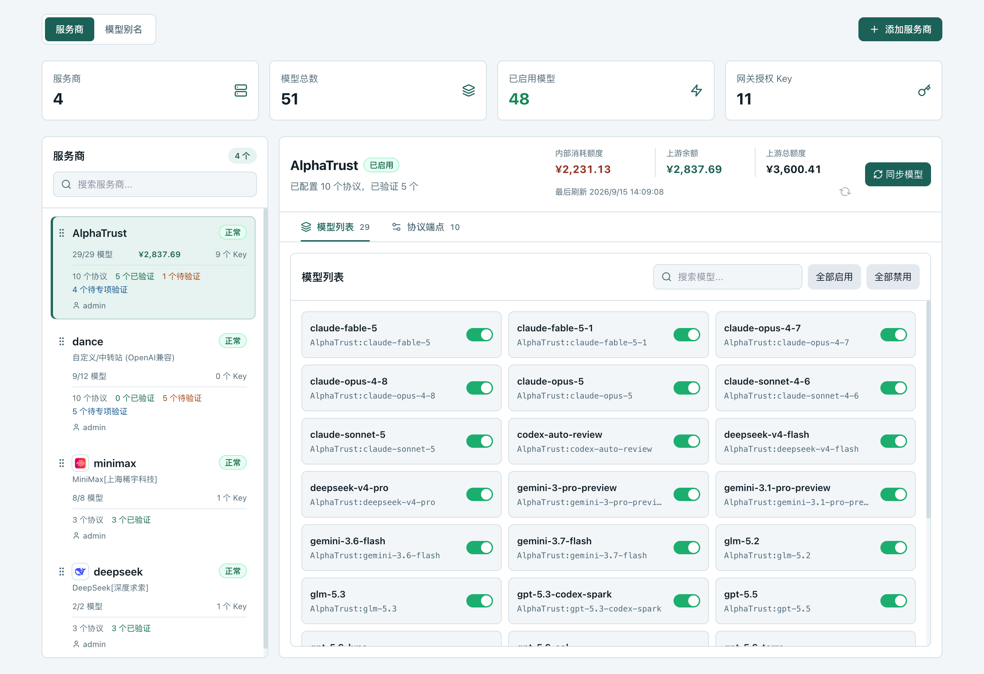
Task: Click the layers icon in 模型总数 card
Action: [x=468, y=90]
